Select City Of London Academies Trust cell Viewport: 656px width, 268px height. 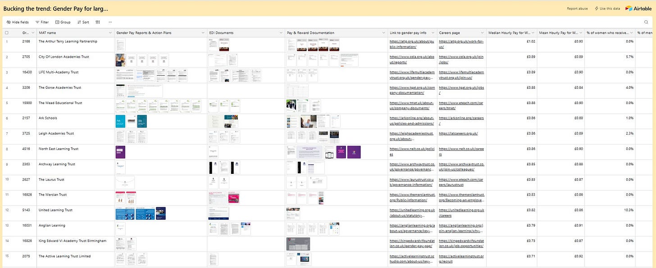click(x=75, y=60)
